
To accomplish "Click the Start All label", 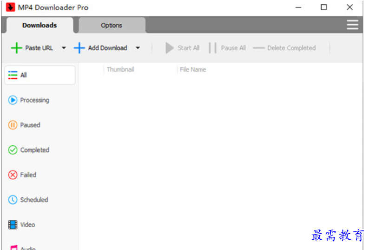I will (x=189, y=48).
